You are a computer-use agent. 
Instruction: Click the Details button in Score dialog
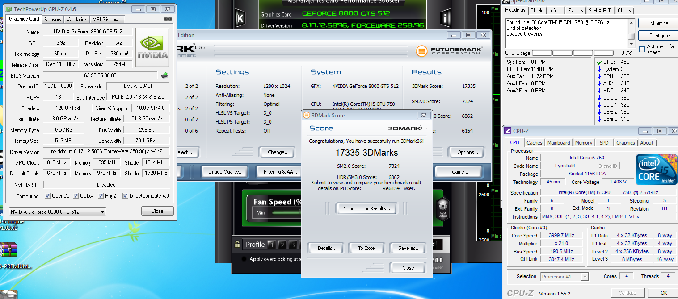pos(327,248)
